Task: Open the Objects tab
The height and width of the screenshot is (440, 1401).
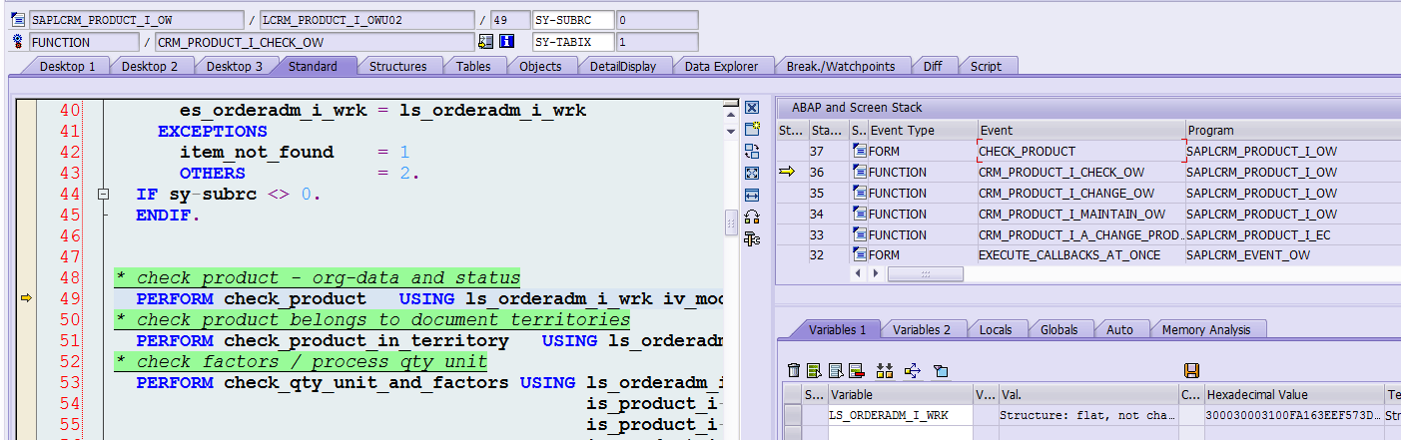Action: click(541, 66)
